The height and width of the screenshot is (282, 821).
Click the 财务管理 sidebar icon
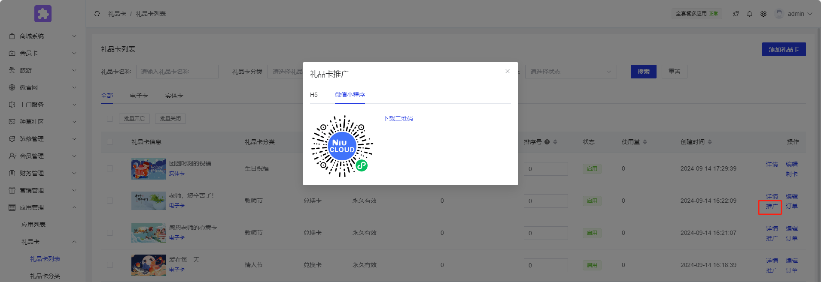[x=12, y=173]
